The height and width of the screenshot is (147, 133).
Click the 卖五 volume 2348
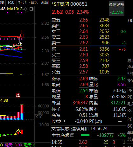coord(104,20)
